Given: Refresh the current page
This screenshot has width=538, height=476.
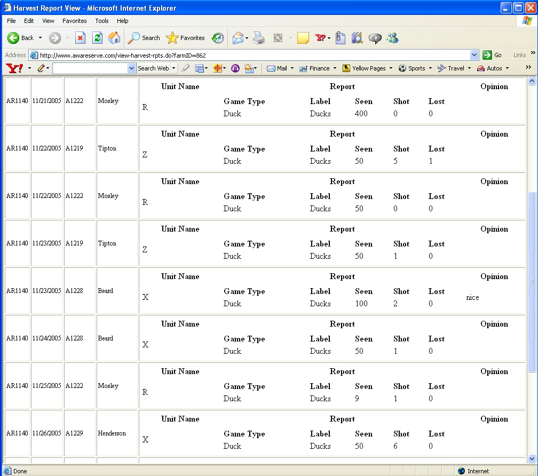Looking at the screenshot, I should pyautogui.click(x=97, y=38).
